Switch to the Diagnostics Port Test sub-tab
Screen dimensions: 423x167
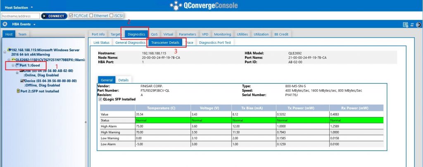coord(215,43)
